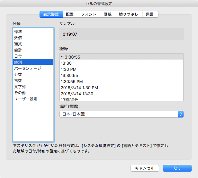Choose the 1:30 PM format type
The image size is (198, 178).
point(68,69)
